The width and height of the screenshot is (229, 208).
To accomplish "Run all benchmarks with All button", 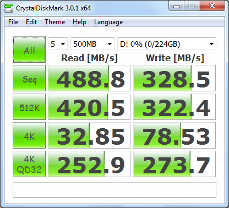I will pyautogui.click(x=29, y=50).
